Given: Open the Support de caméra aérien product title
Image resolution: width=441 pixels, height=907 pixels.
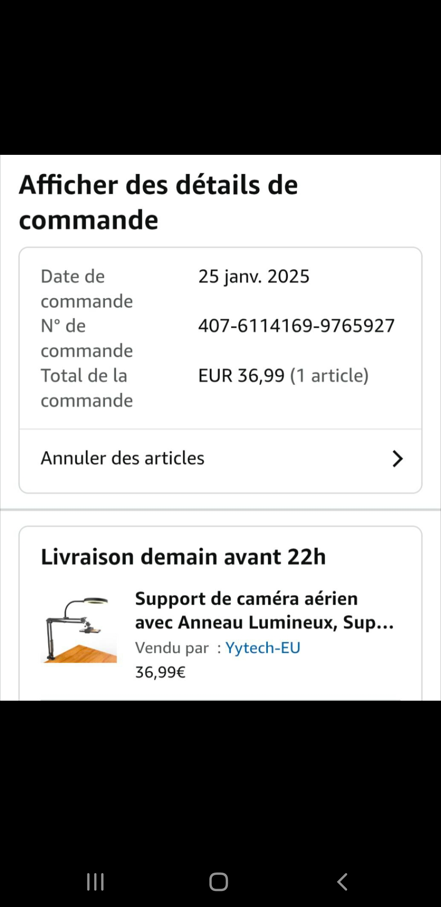Looking at the screenshot, I should click(x=246, y=599).
